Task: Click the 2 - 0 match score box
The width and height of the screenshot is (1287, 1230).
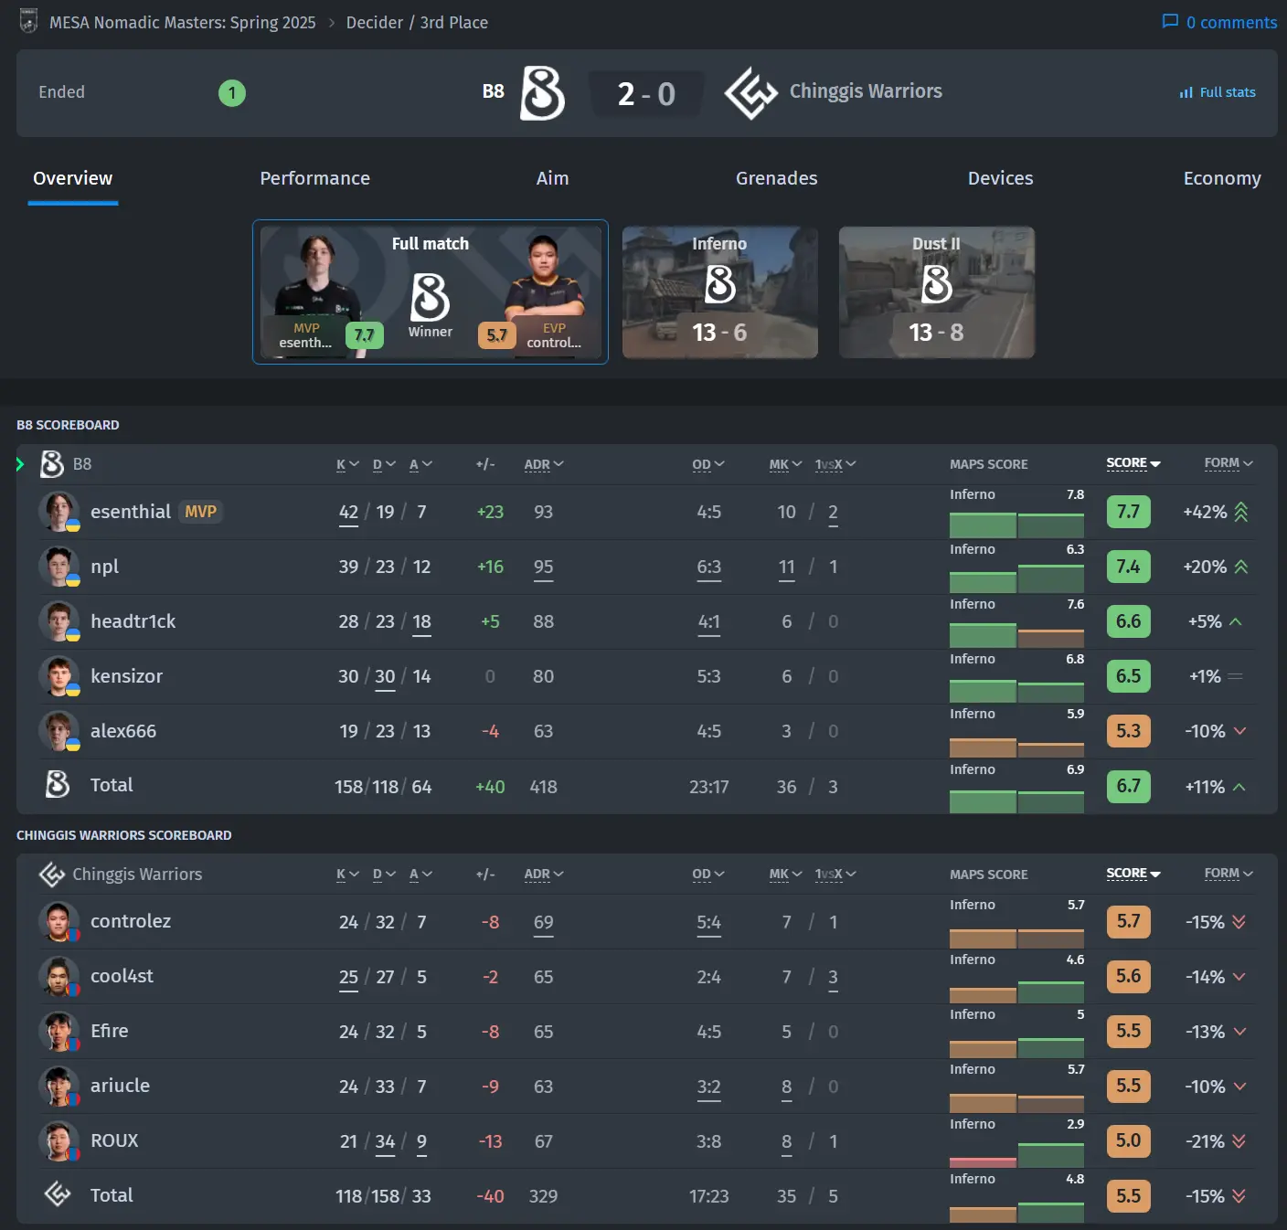Action: tap(646, 93)
